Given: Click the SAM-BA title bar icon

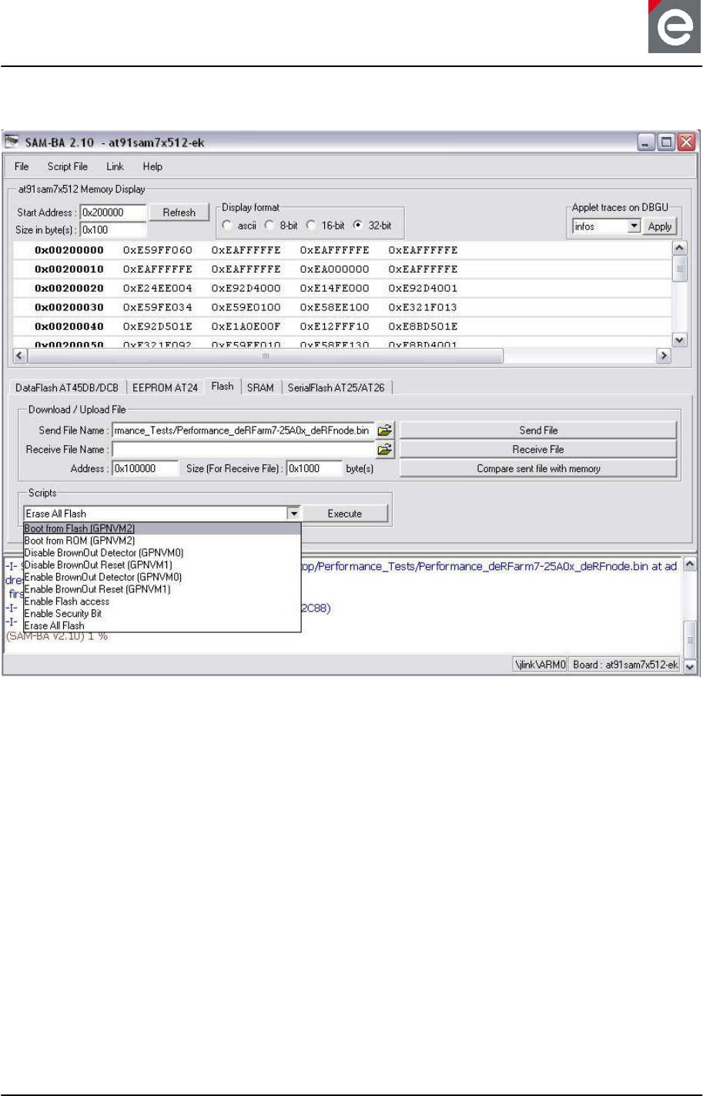Looking at the screenshot, I should coord(12,142).
